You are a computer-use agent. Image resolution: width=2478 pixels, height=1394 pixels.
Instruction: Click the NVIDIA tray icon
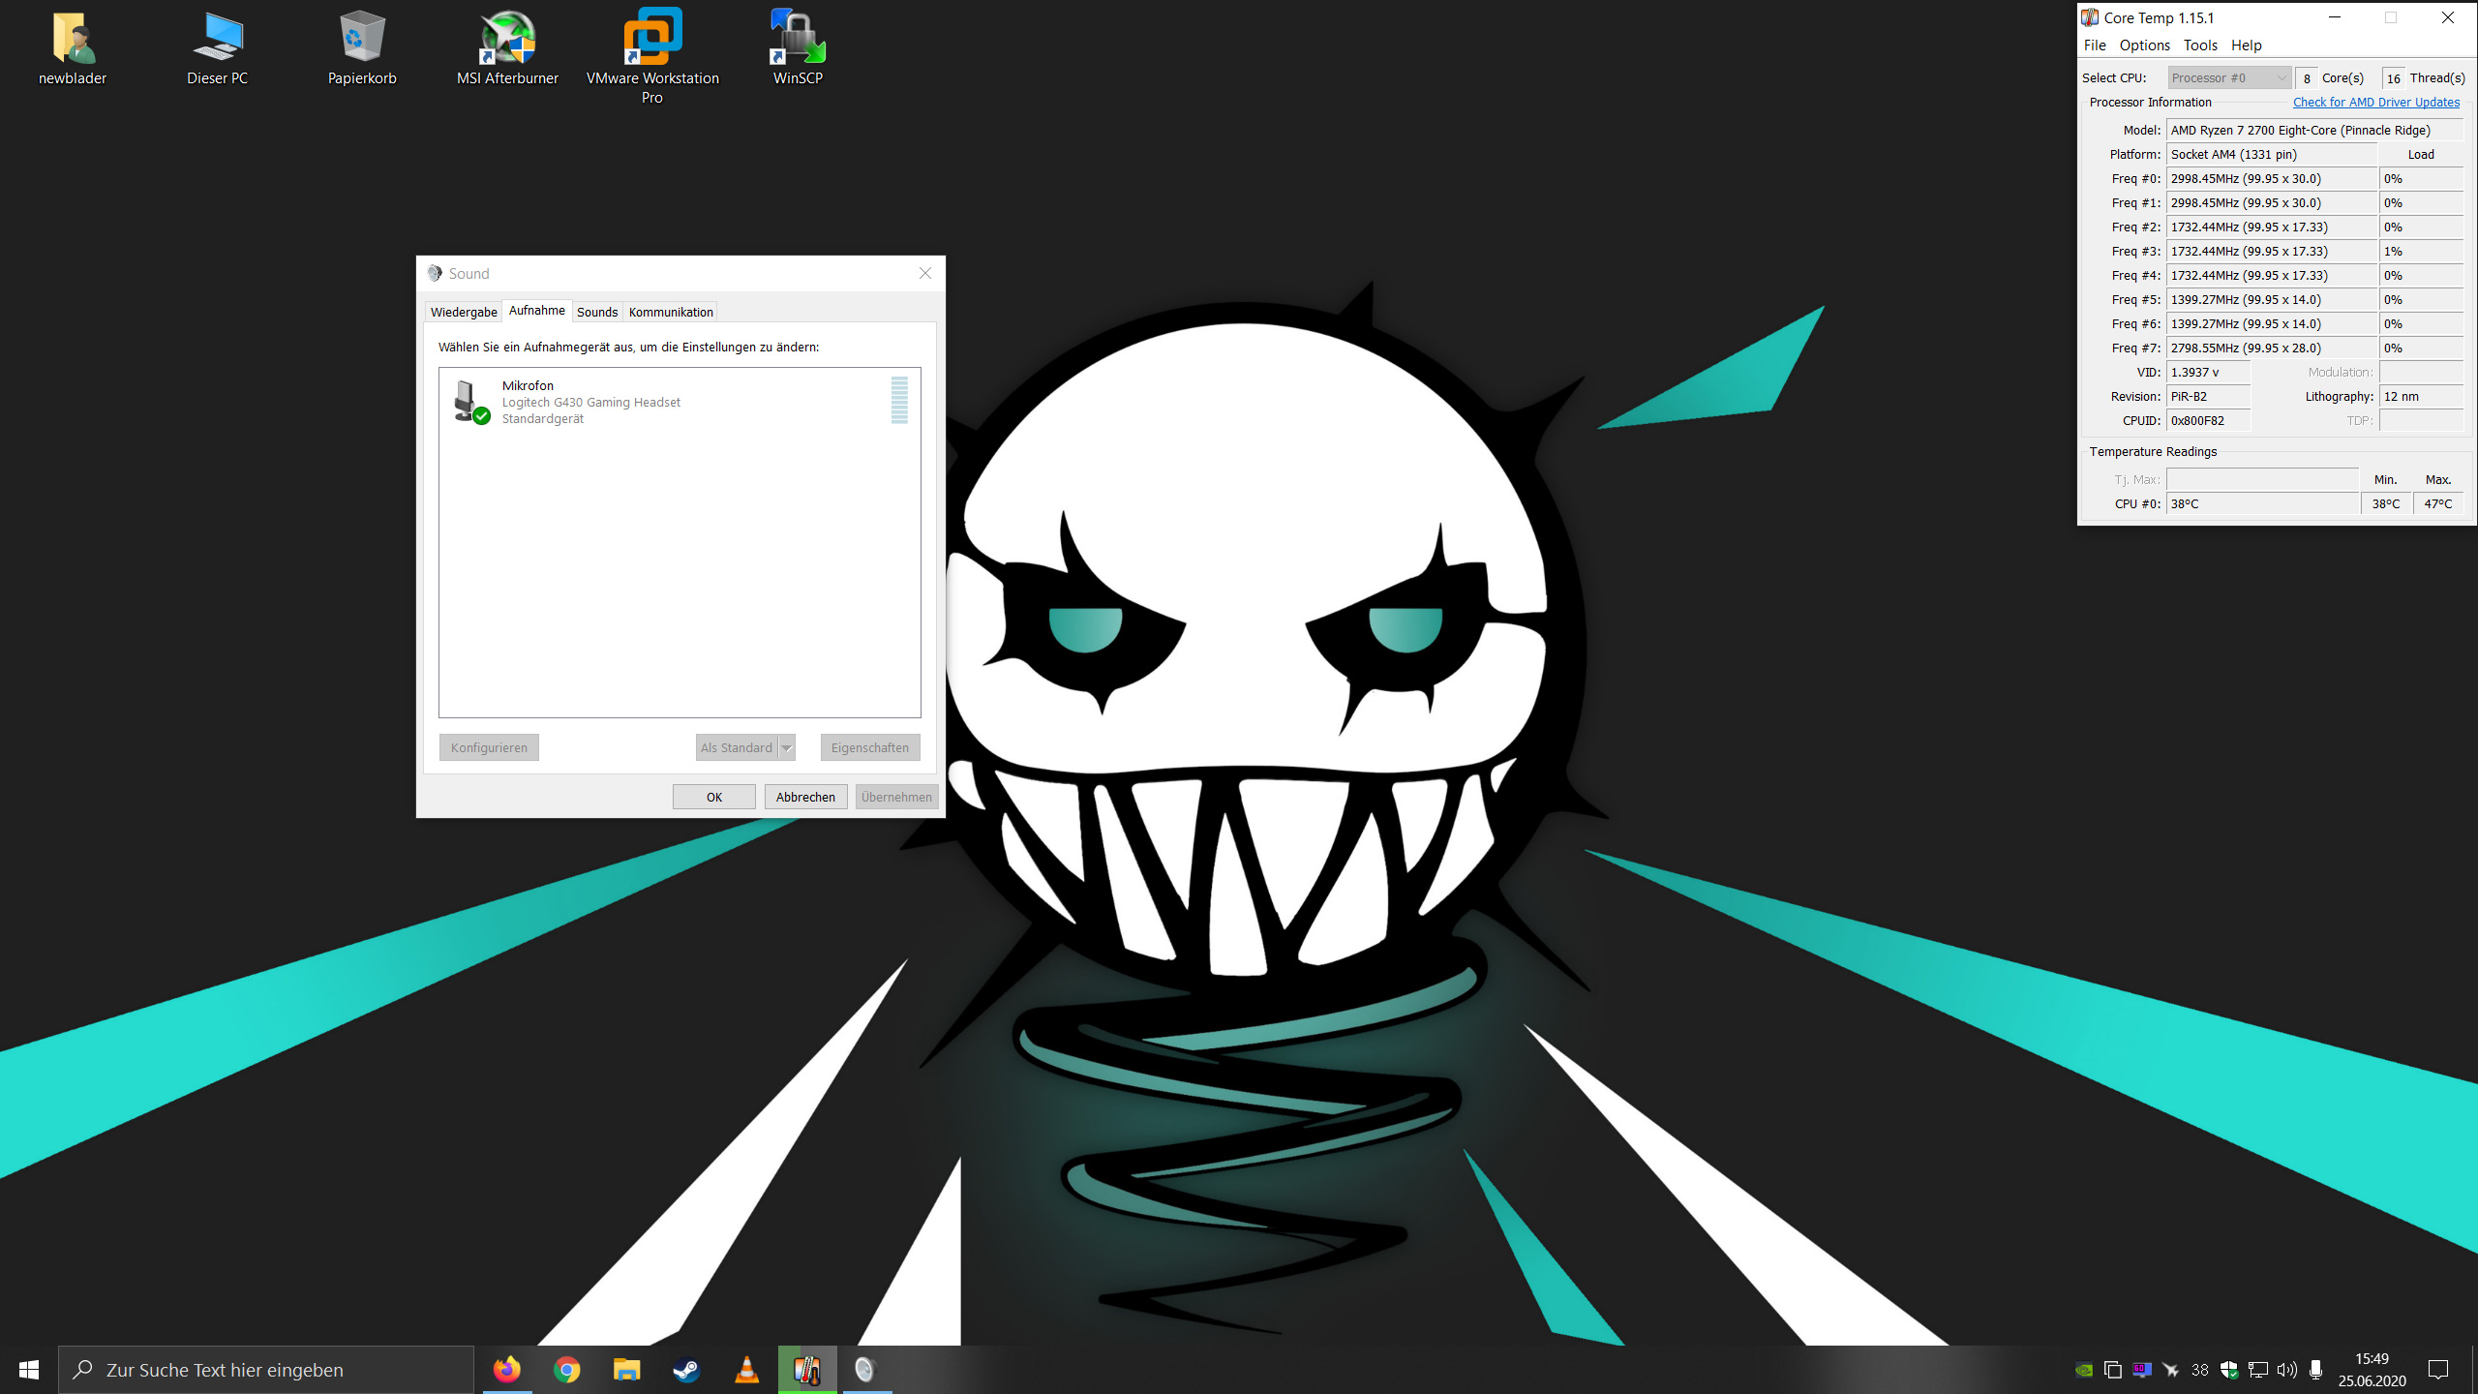(x=2084, y=1370)
